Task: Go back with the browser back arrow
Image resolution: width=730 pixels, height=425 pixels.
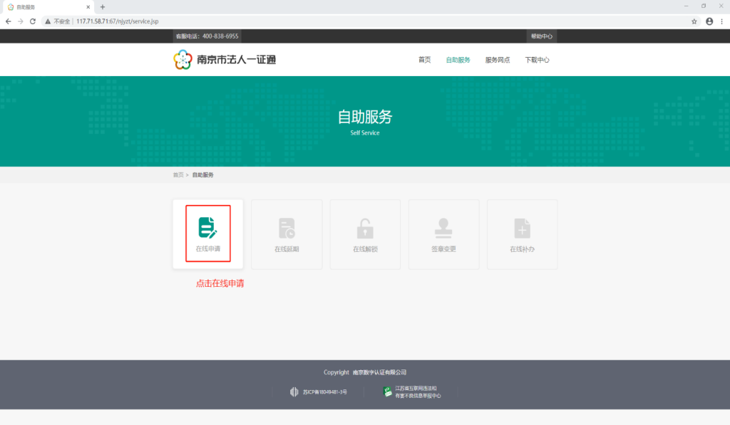Action: pos(8,21)
